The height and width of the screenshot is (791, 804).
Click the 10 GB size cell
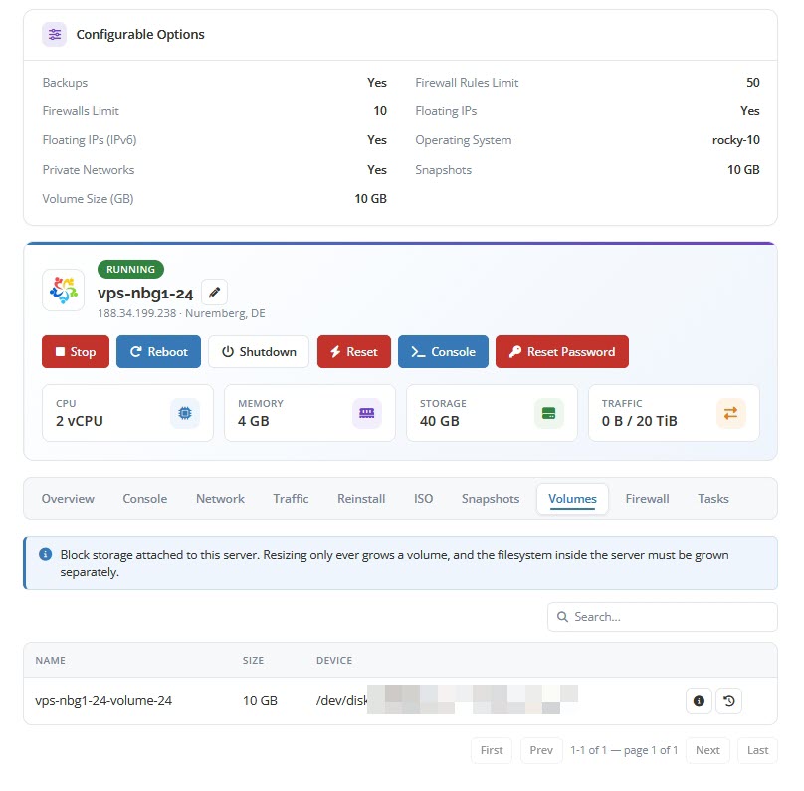coord(260,700)
